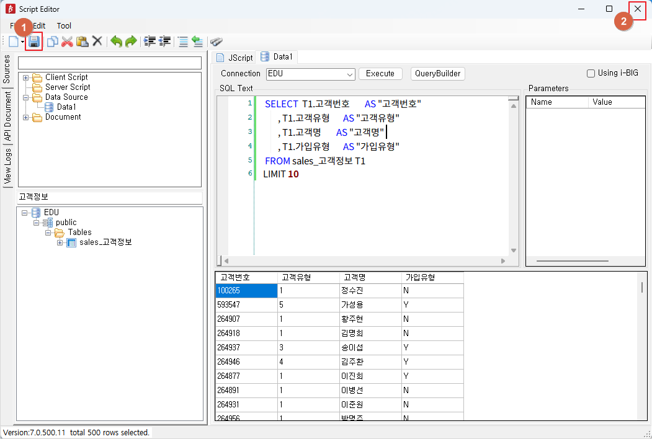Open the Tool menu
652x439 pixels.
(64, 26)
